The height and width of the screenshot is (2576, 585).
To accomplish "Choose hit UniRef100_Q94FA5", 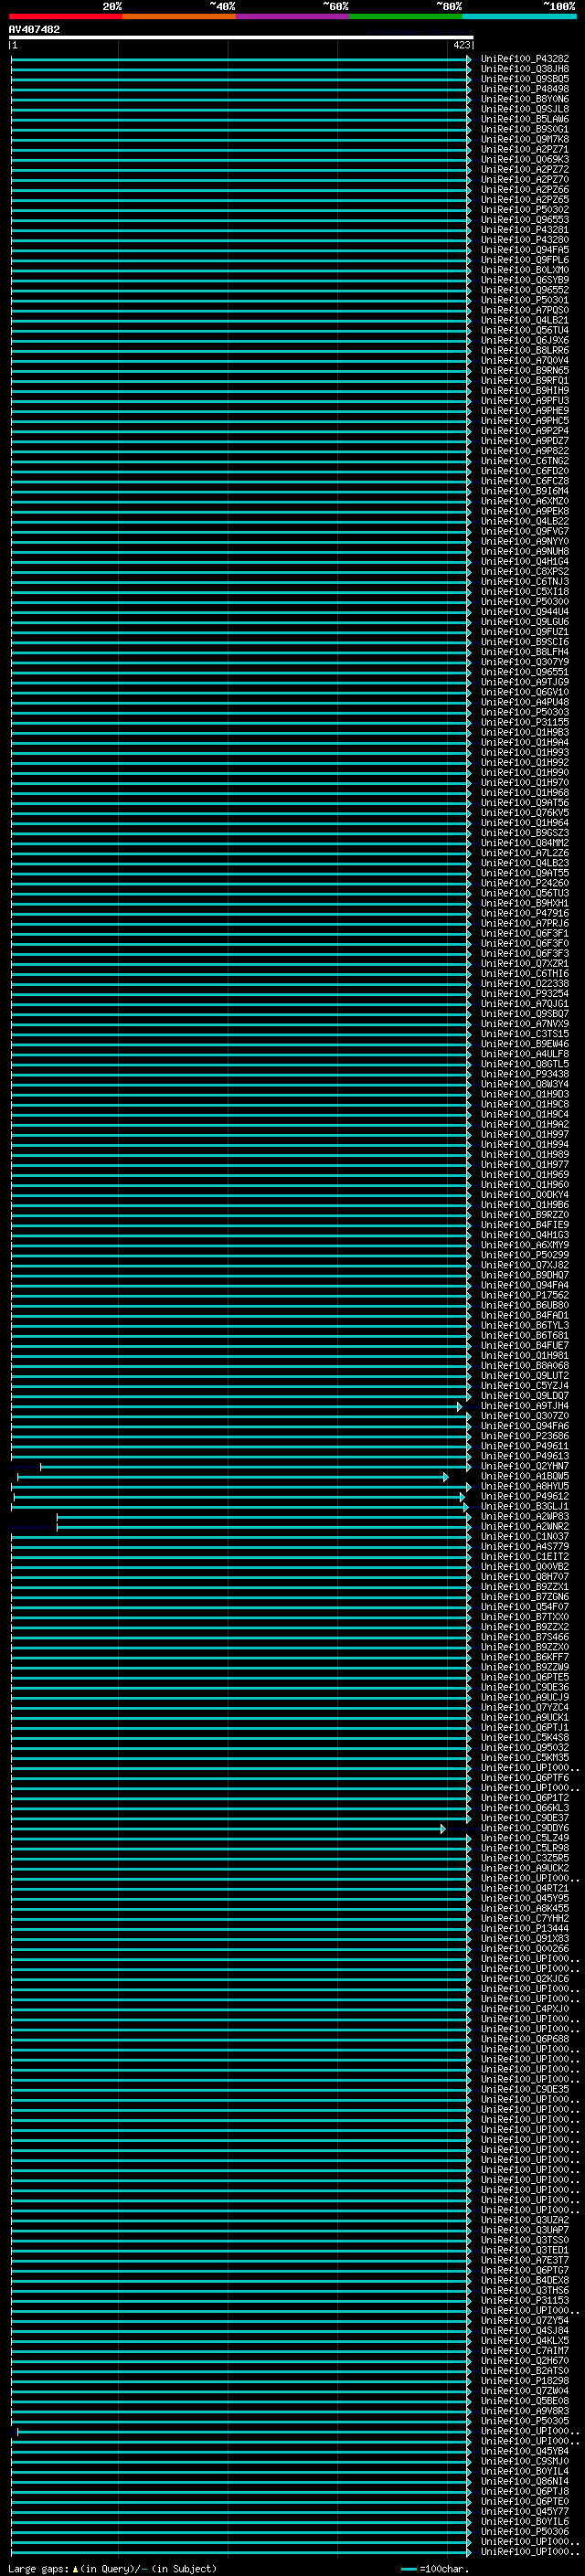I will click(524, 250).
